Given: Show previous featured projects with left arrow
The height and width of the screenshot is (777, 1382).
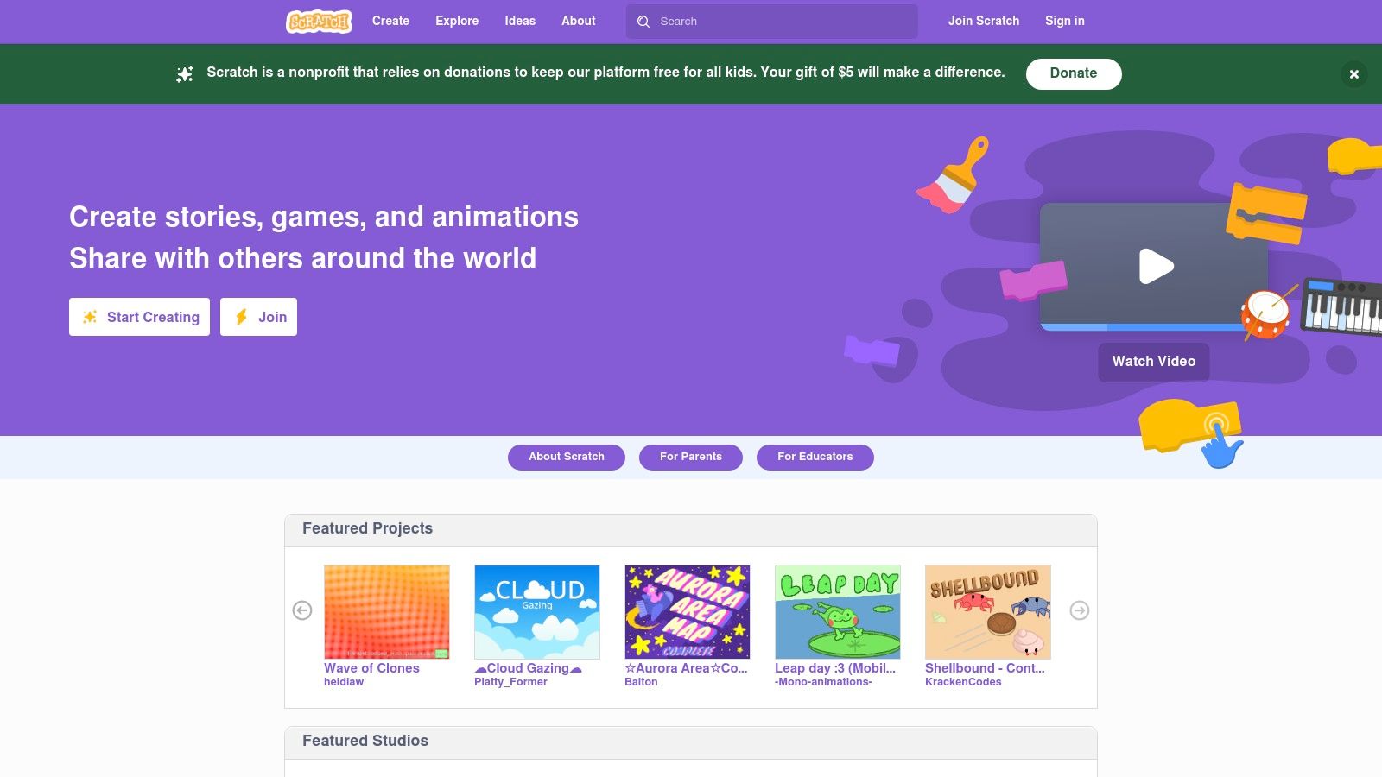Looking at the screenshot, I should (302, 610).
